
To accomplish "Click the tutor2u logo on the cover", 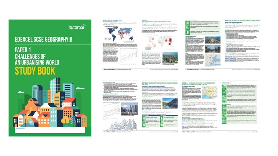I will coord(77,27).
